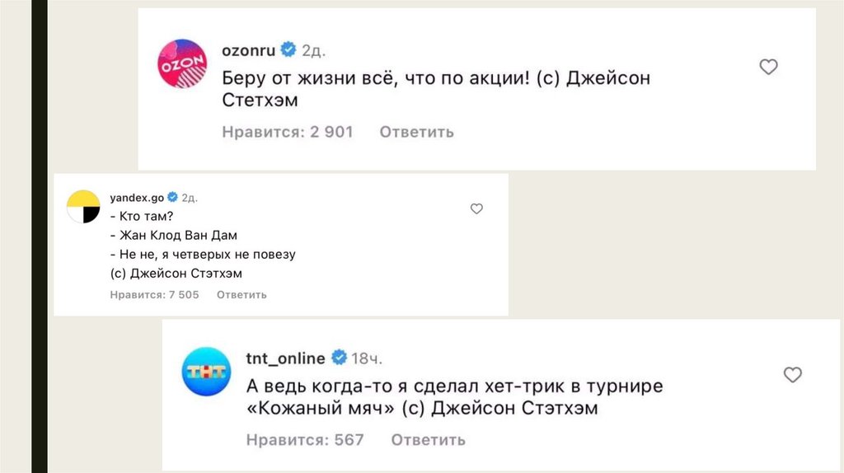This screenshot has width=844, height=473.
Task: View likes list "Нравится: 2 901"
Action: tap(287, 132)
